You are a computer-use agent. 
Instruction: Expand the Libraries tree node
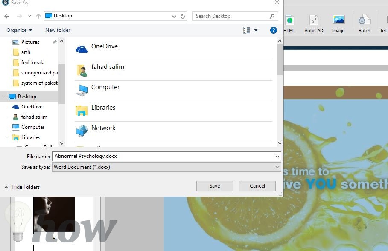point(7,137)
